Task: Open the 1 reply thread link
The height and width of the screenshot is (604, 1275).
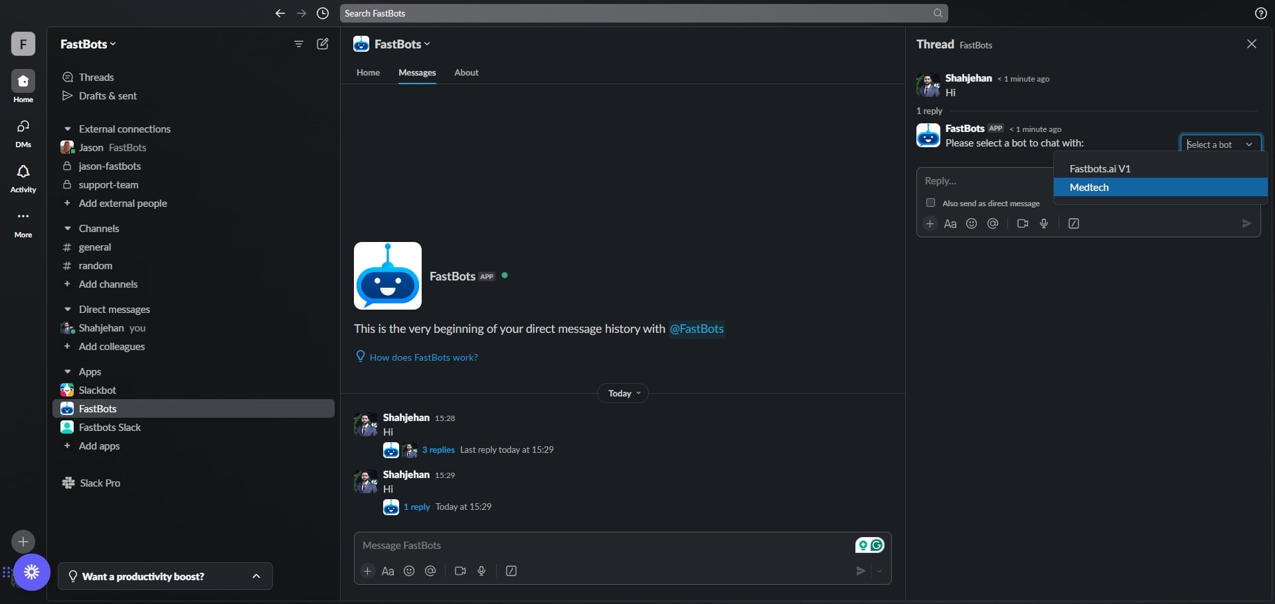Action: (416, 507)
